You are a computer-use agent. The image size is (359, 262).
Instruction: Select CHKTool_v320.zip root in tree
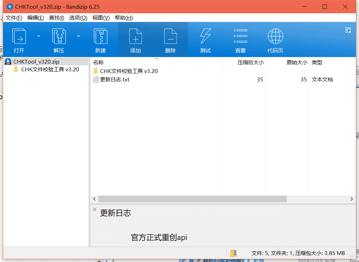(x=36, y=62)
